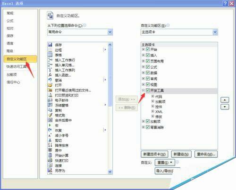Click the 添加 add button
The image size is (236, 190).
click(x=126, y=99)
